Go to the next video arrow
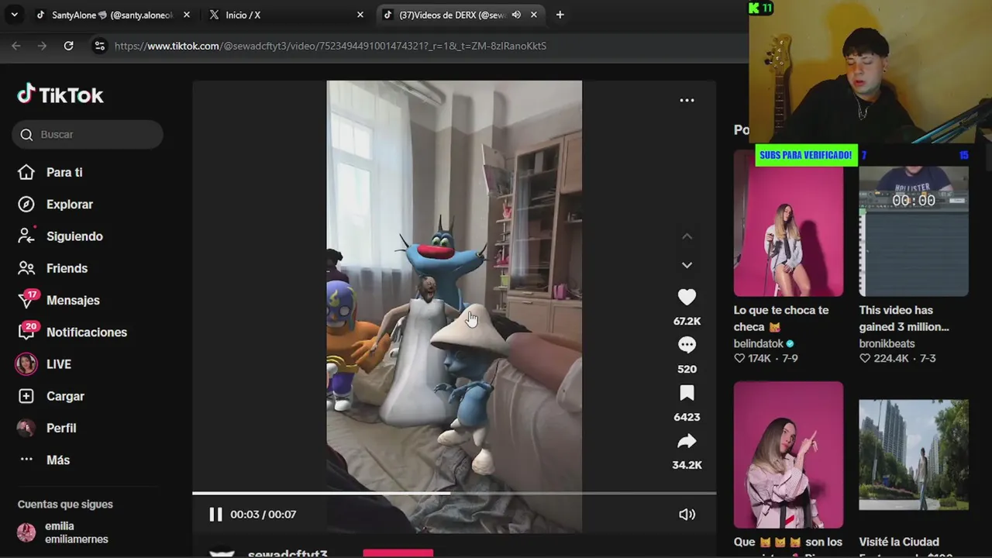 click(x=687, y=265)
